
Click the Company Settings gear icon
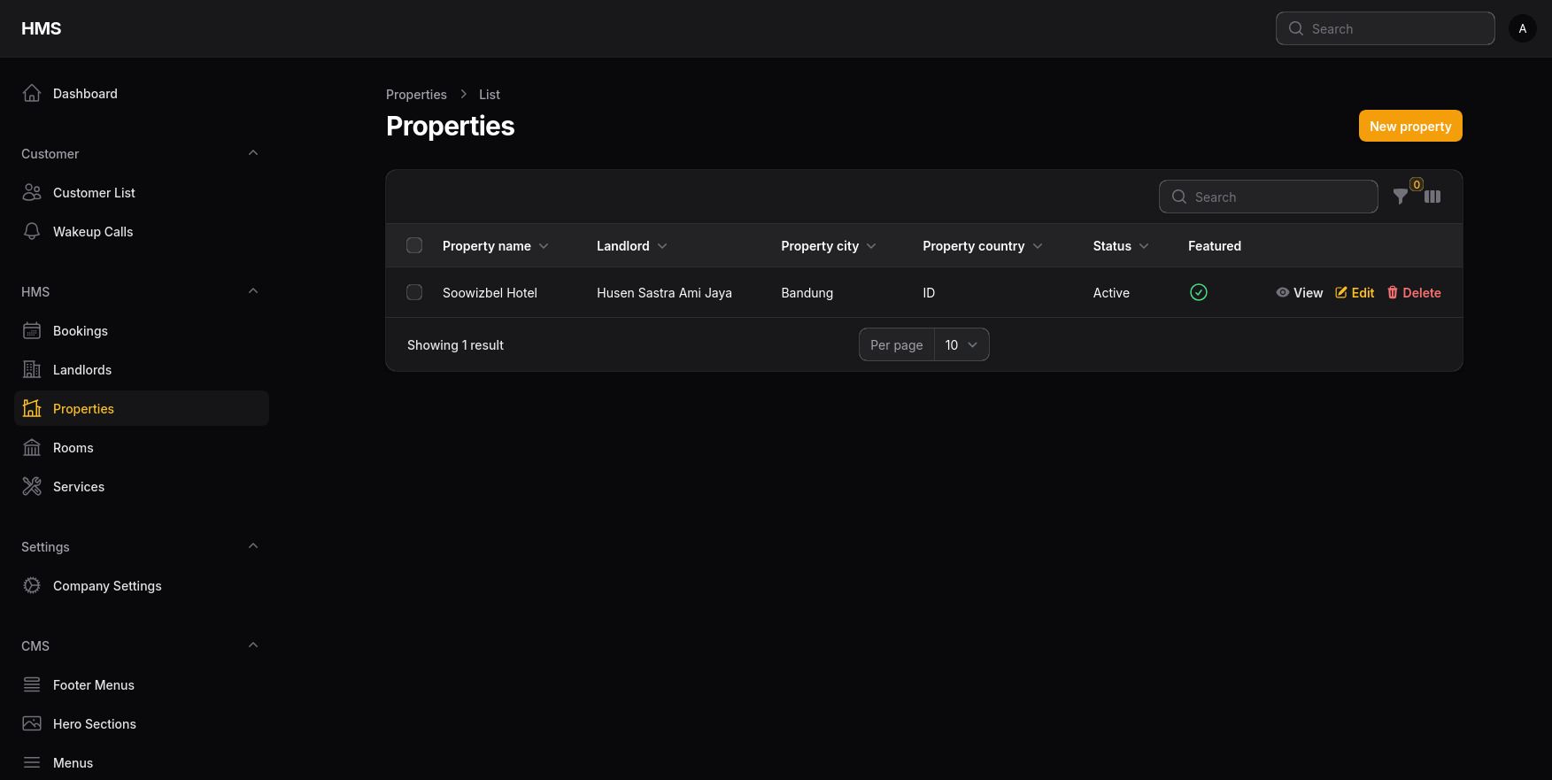point(32,586)
